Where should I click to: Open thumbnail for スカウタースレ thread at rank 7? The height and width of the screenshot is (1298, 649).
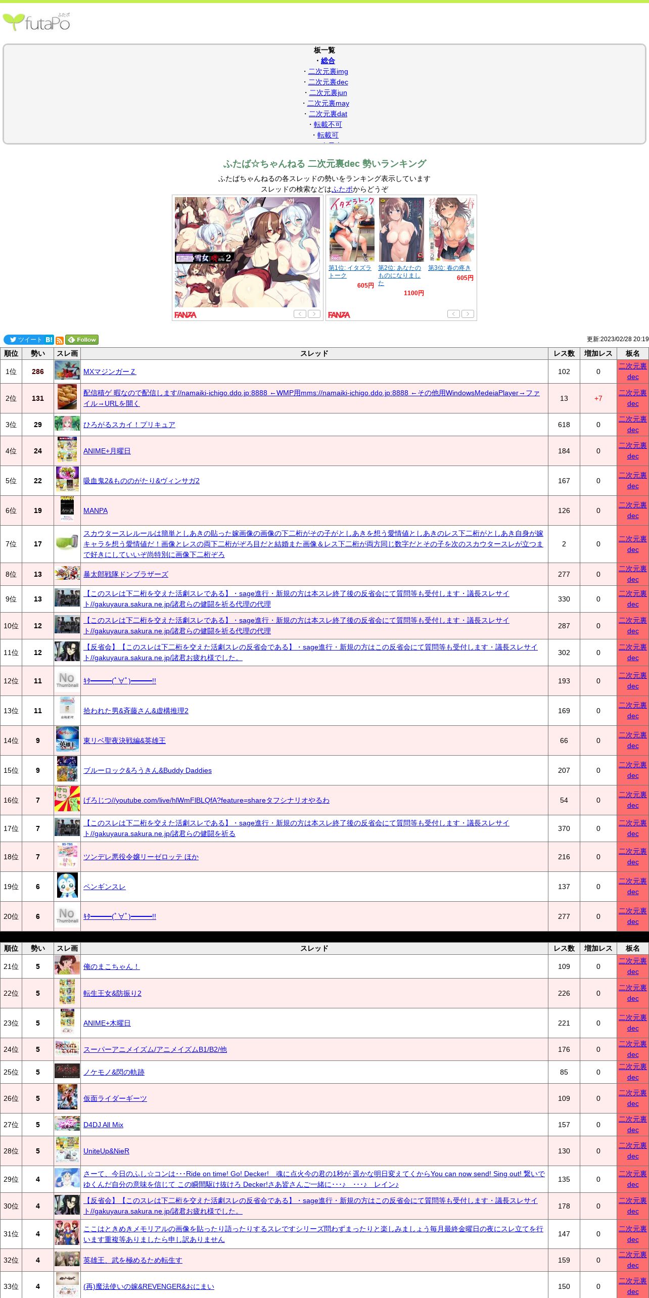coord(67,543)
